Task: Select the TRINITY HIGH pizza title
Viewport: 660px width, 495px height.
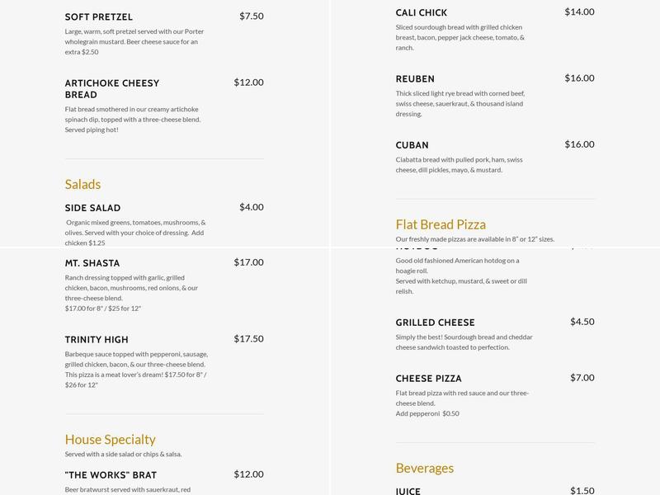Action: 96,339
